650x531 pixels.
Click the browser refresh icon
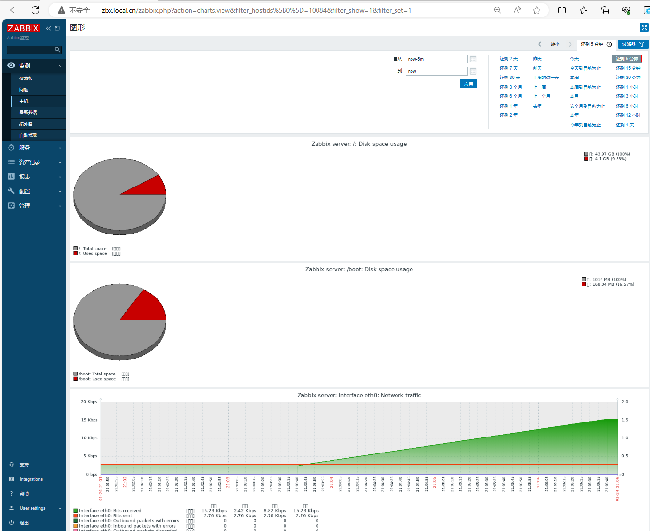35,10
